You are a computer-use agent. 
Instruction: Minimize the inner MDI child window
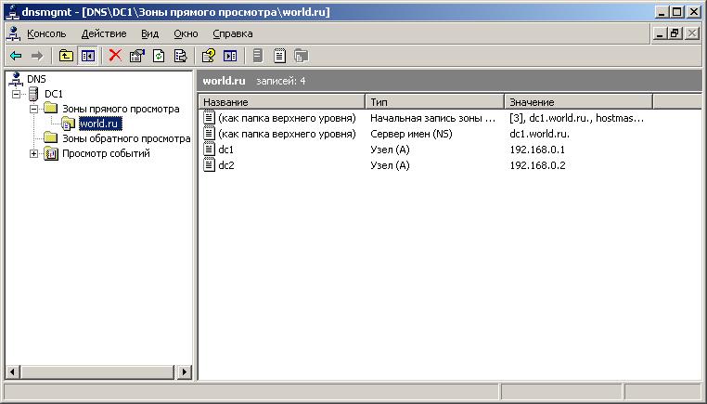click(660, 33)
